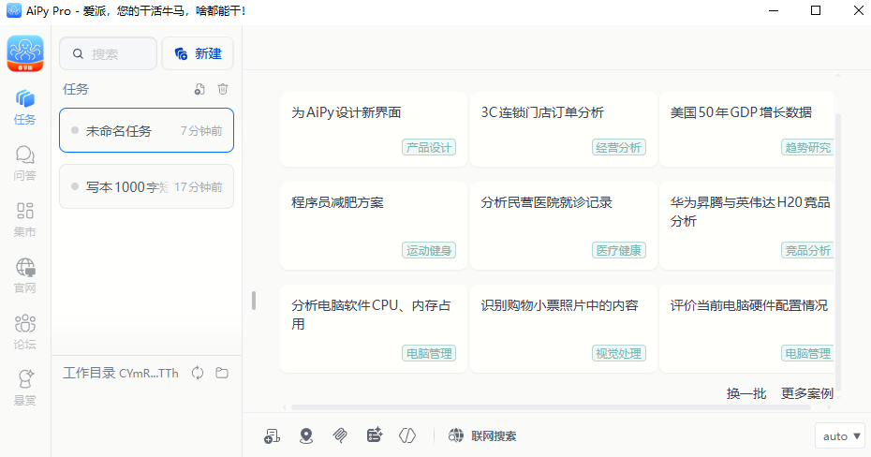Click the 新建 button
The width and height of the screenshot is (871, 457).
point(198,54)
